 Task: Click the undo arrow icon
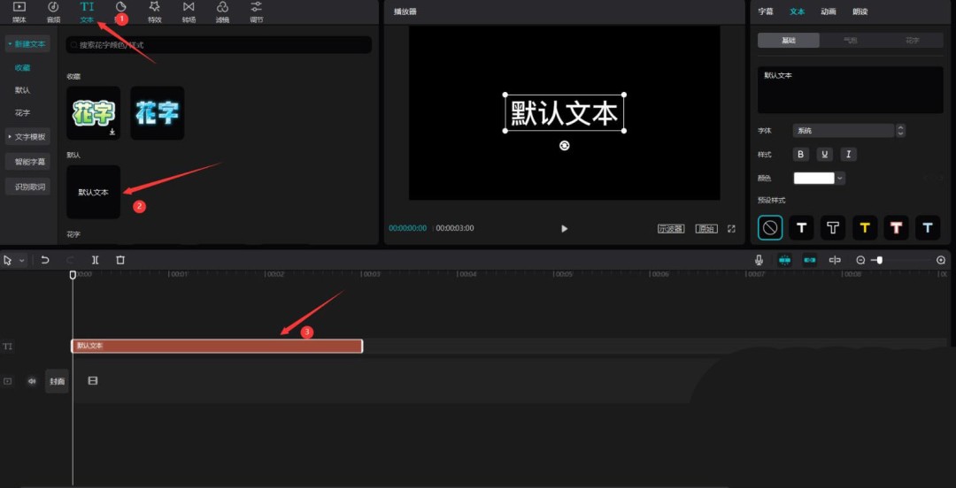[x=45, y=260]
